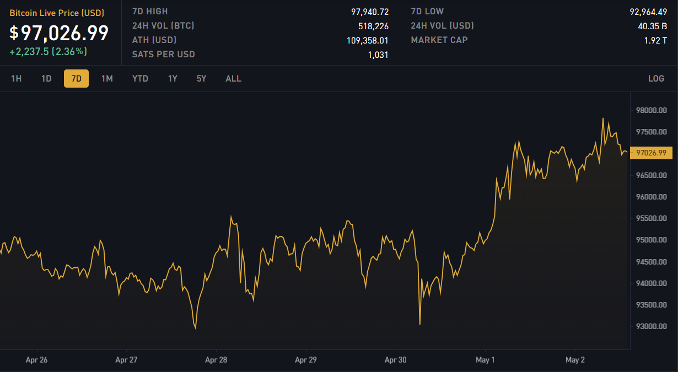
Task: Click the 96000.00 y-axis label
Action: click(x=651, y=197)
